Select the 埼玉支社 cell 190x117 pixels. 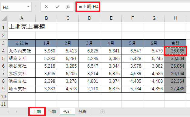click(22, 89)
